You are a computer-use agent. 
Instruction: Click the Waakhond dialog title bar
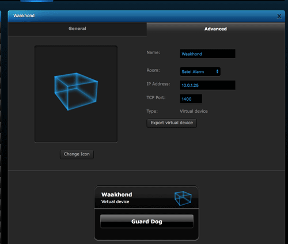142,16
